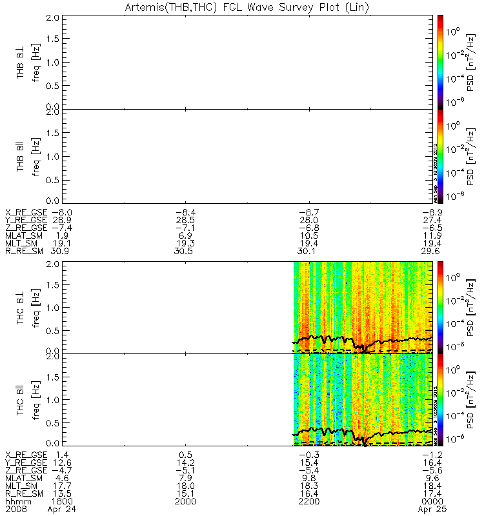The width and height of the screenshot is (484, 516).
Task: Click the THB Y_RE_GSE value '27.4'
Action: pos(432,220)
